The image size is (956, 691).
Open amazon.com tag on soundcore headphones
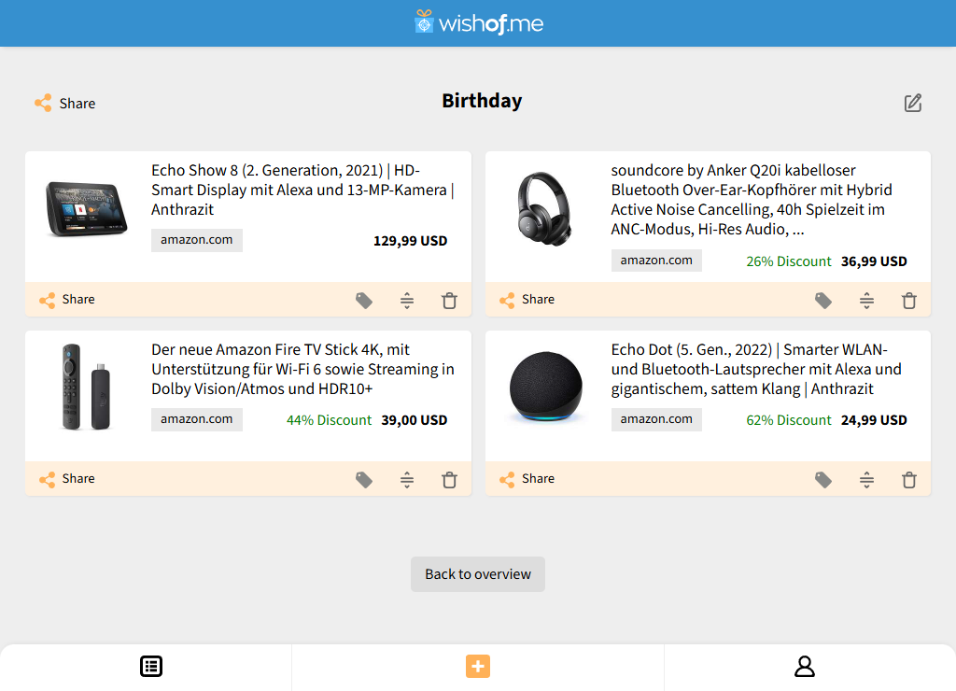(x=656, y=260)
